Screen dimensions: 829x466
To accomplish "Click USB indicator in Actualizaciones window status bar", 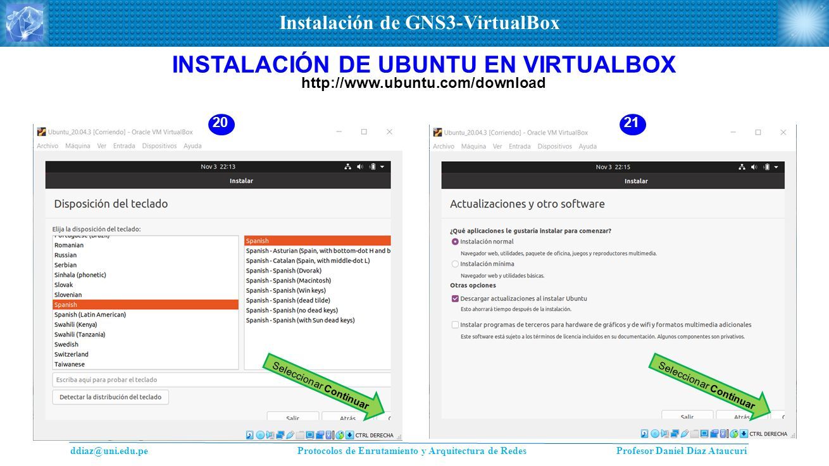I will (x=684, y=434).
